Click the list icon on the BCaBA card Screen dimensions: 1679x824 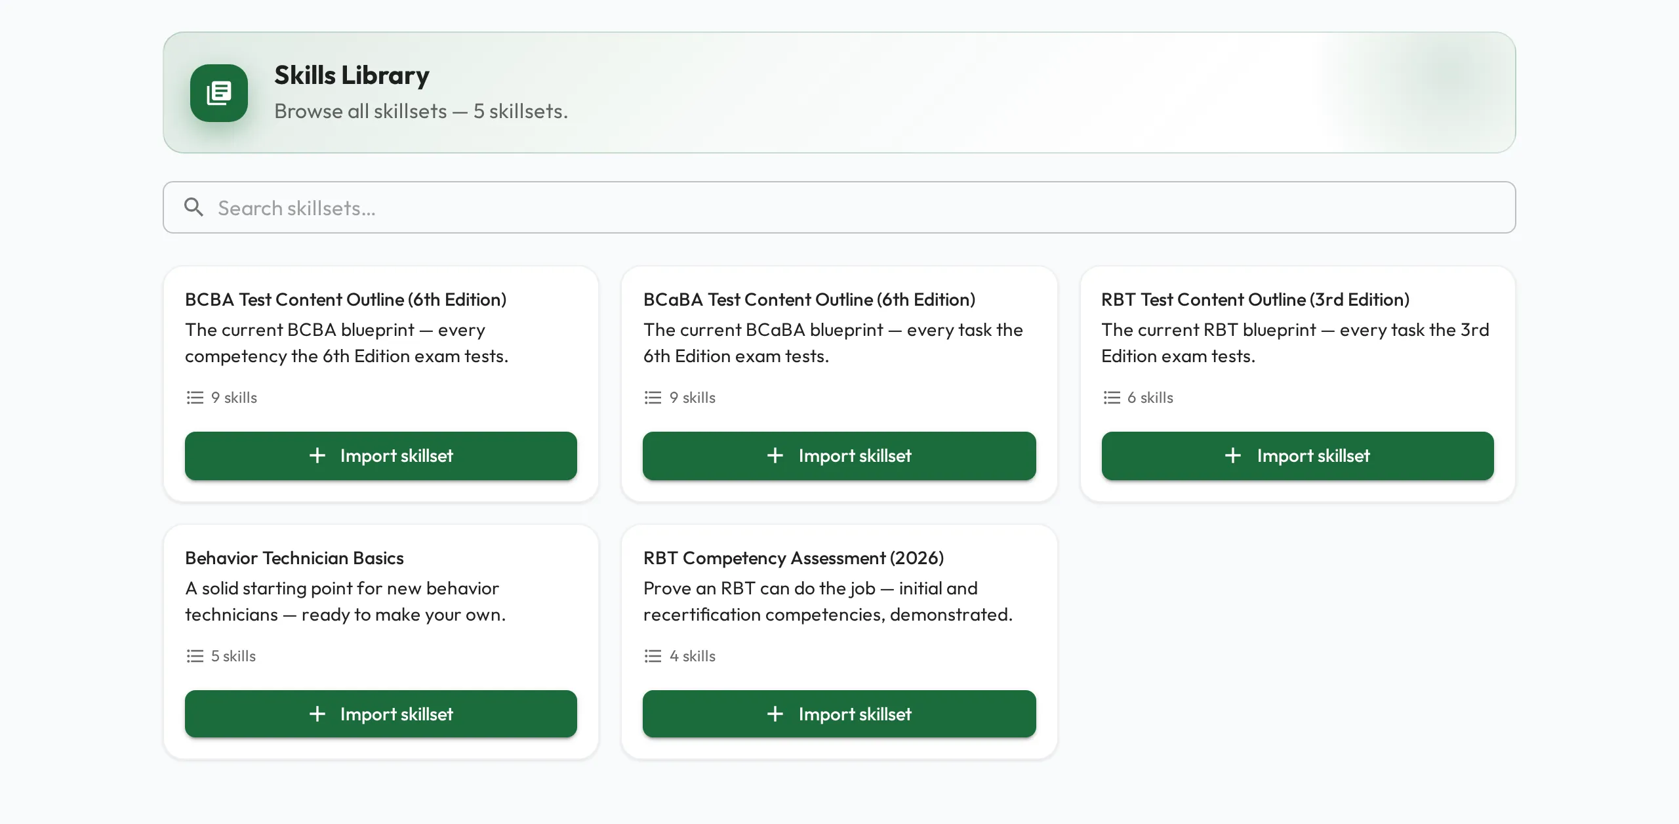(x=653, y=398)
